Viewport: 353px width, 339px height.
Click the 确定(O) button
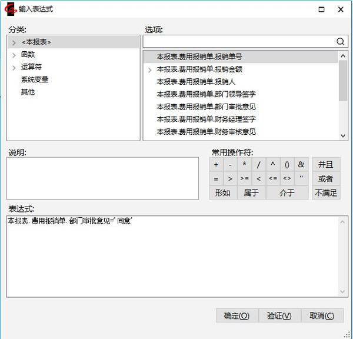(237, 316)
